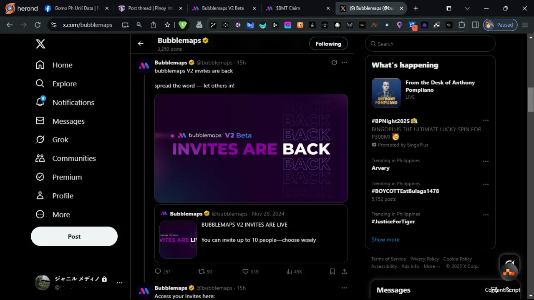Open Profile from the sidebar
Image resolution: width=534 pixels, height=300 pixels.
[55, 196]
